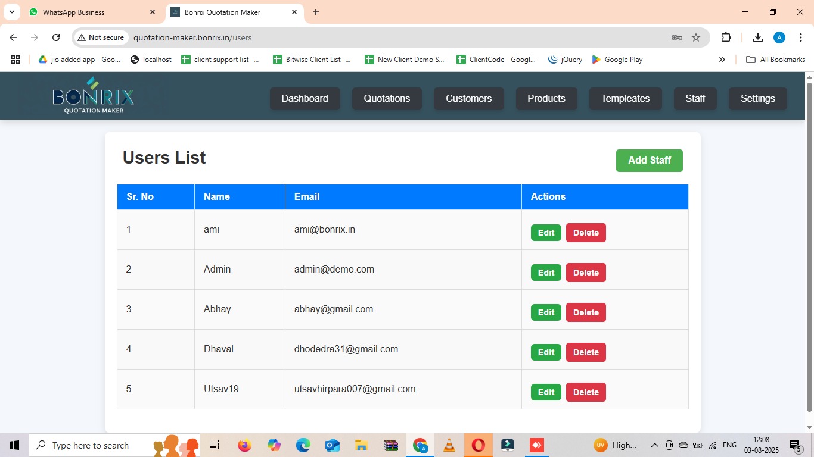Open the tab search dropdown arrow
Screen dimensions: 814x457
point(11,12)
